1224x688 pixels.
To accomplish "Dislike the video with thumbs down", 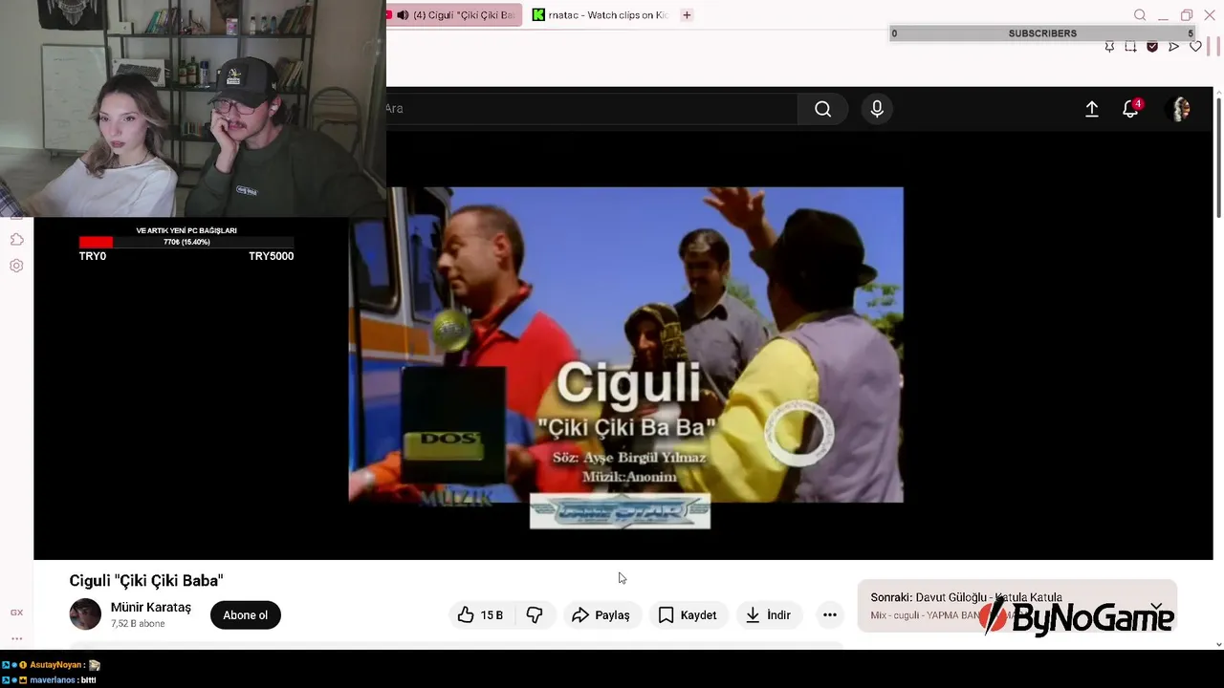I will coord(535,615).
